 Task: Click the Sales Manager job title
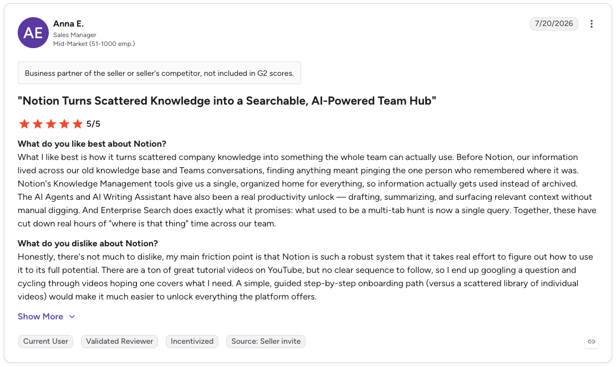(x=75, y=35)
